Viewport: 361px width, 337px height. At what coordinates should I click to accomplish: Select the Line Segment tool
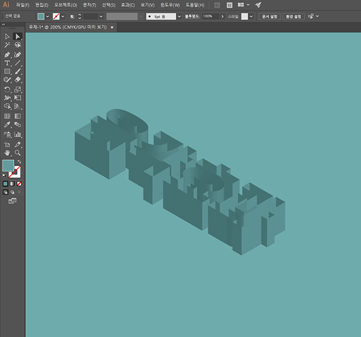(17, 63)
